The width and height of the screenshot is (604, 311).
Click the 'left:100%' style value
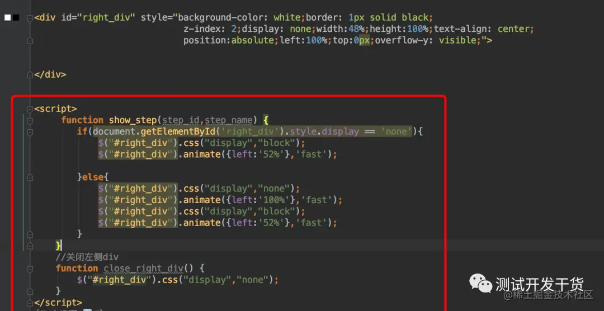click(304, 40)
